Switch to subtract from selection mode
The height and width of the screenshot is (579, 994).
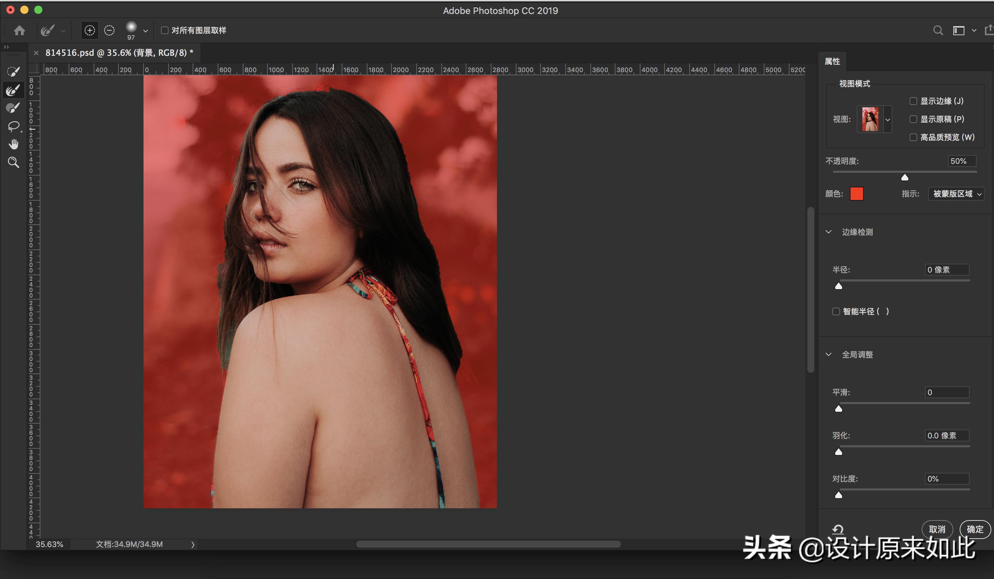click(109, 30)
